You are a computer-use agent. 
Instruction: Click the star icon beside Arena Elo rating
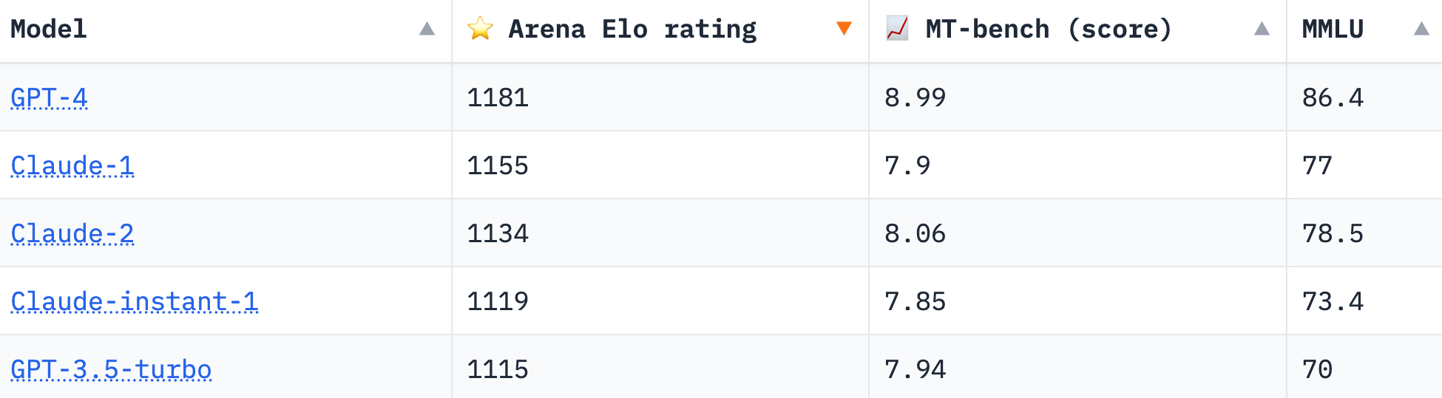click(480, 29)
